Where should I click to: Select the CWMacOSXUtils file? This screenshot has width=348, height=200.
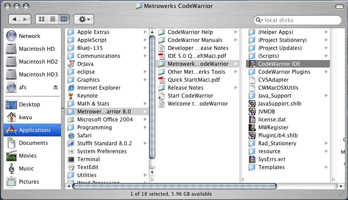(x=288, y=88)
